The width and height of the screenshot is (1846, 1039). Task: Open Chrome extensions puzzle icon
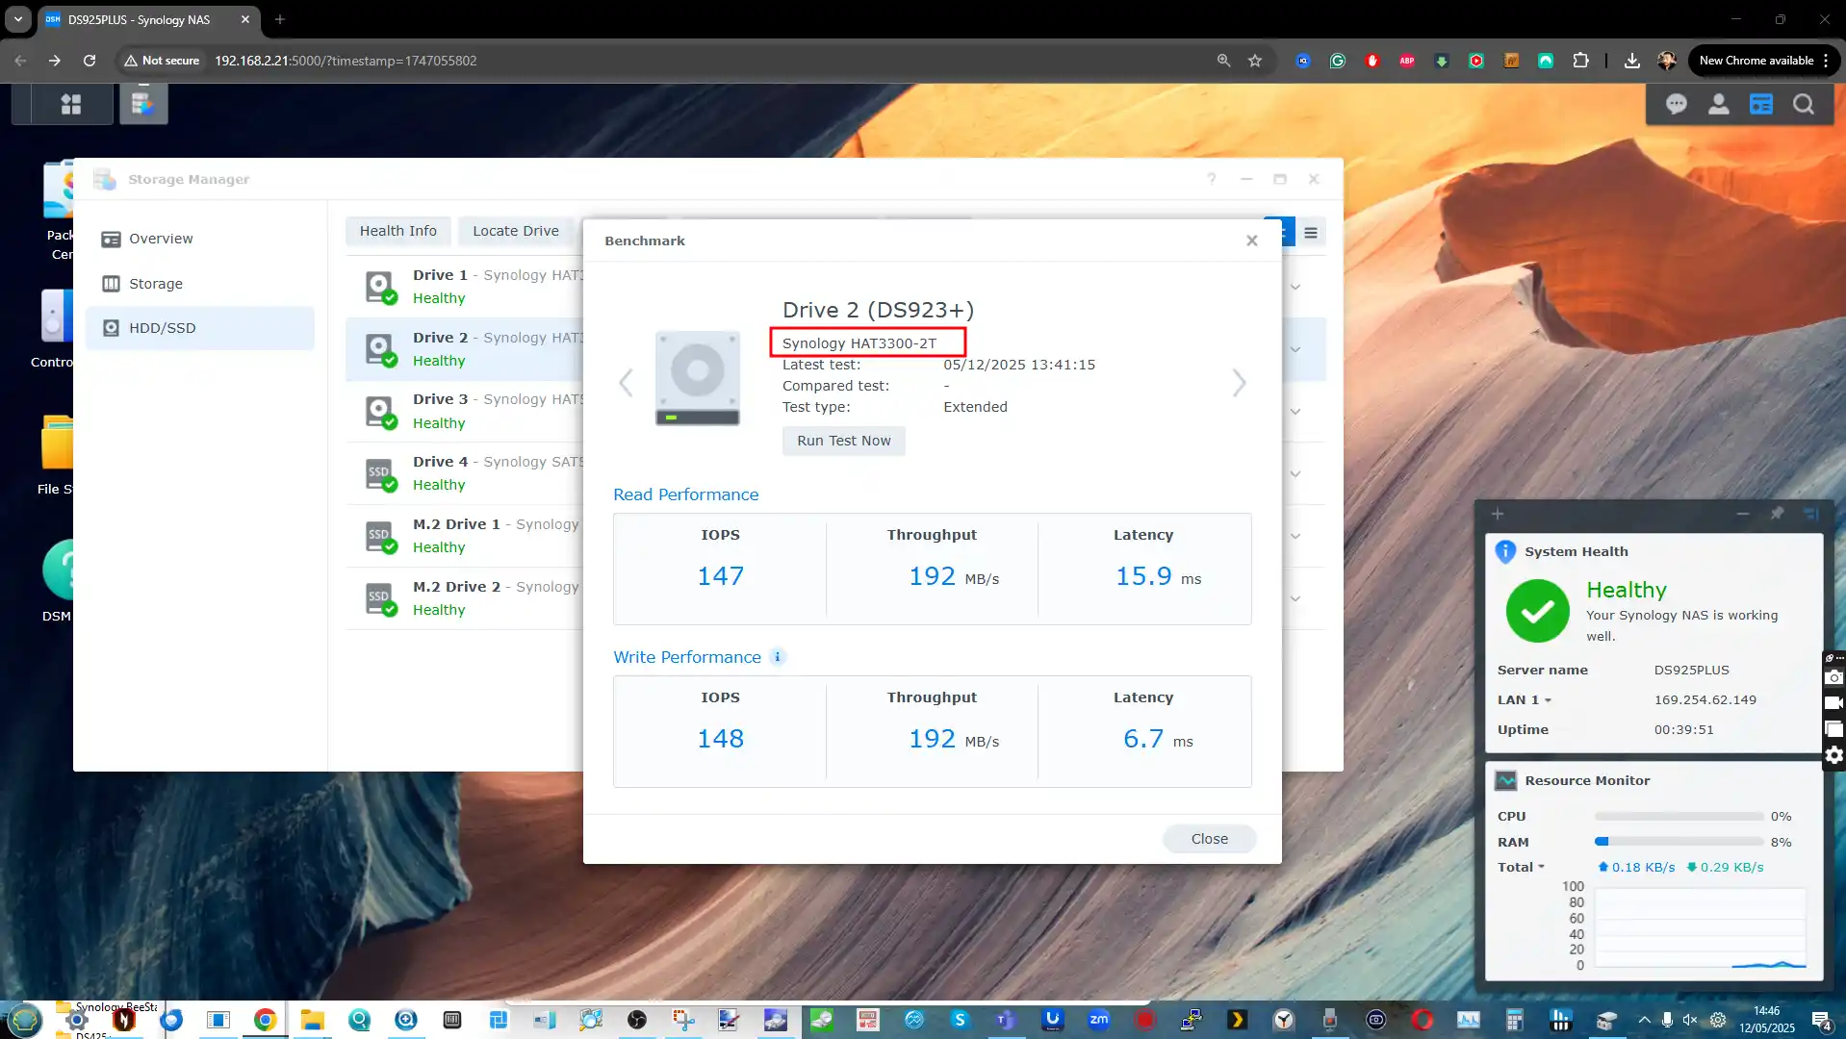[x=1579, y=61]
